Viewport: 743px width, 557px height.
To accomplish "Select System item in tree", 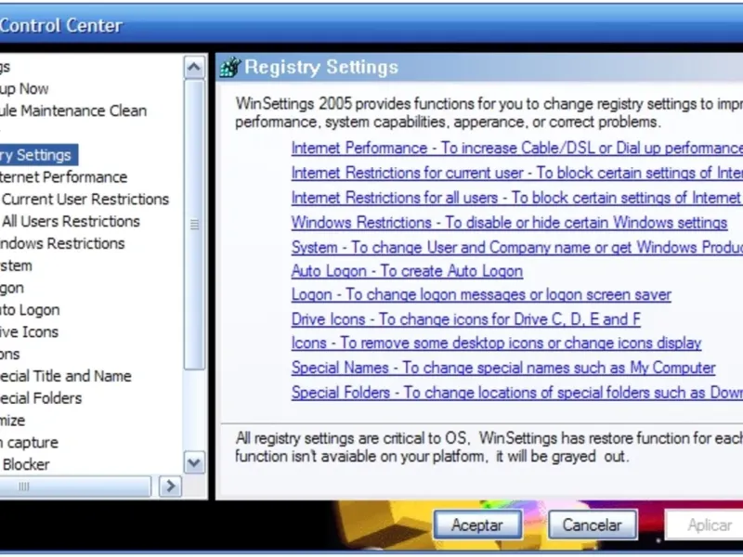I will click(x=16, y=266).
